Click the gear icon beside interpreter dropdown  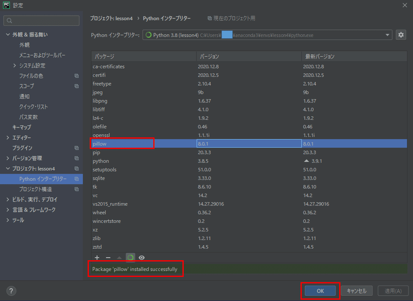pyautogui.click(x=401, y=35)
